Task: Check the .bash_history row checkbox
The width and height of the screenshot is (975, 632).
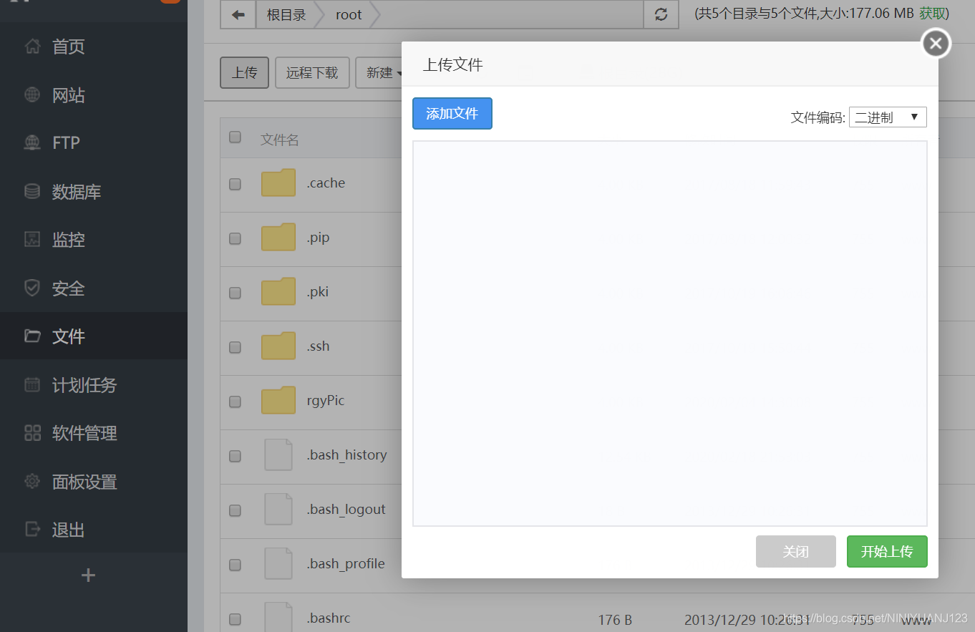Action: pos(235,456)
